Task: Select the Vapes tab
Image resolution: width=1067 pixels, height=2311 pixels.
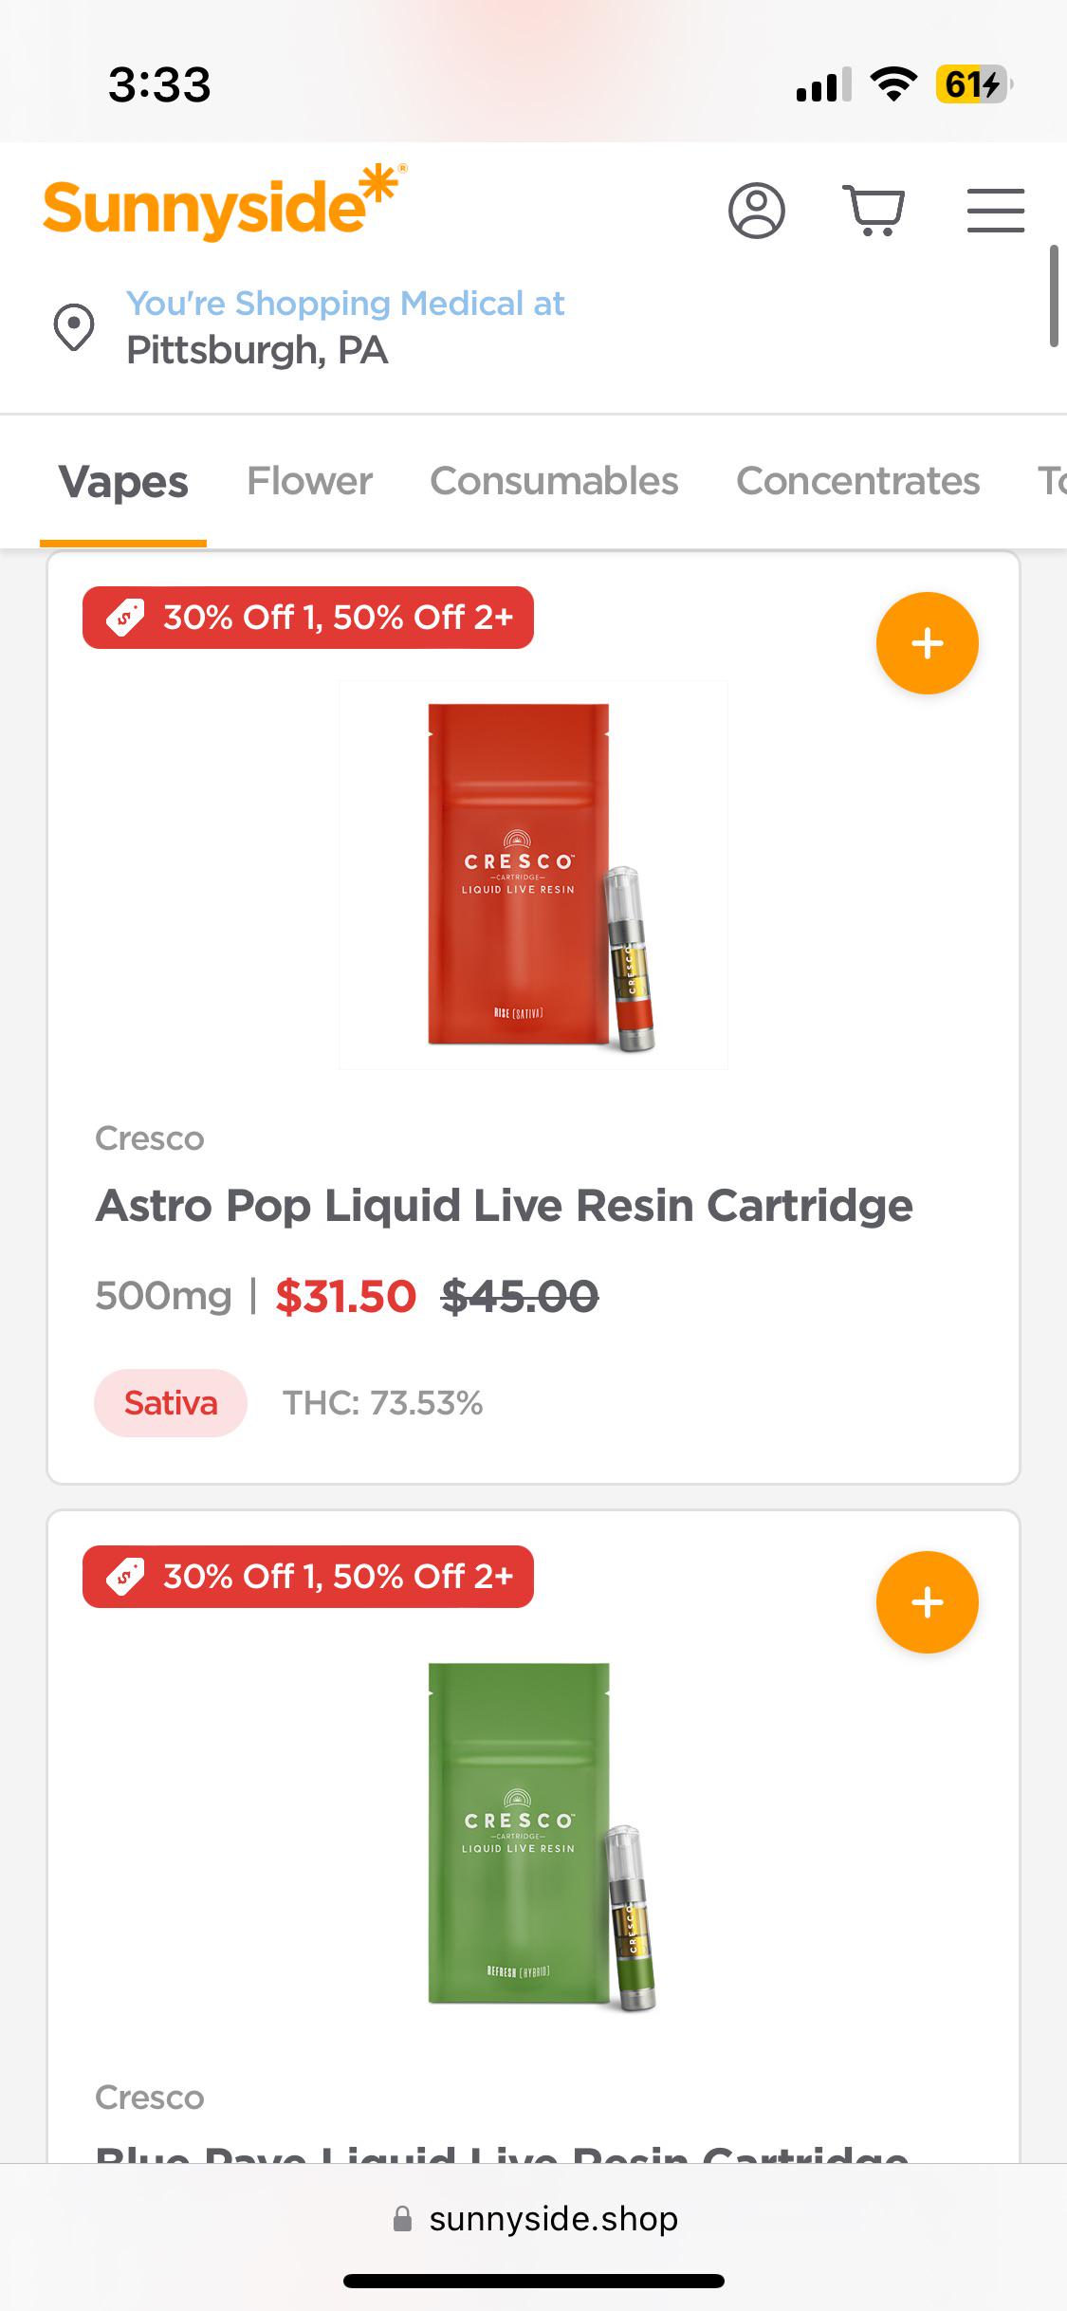Action: coord(123,482)
